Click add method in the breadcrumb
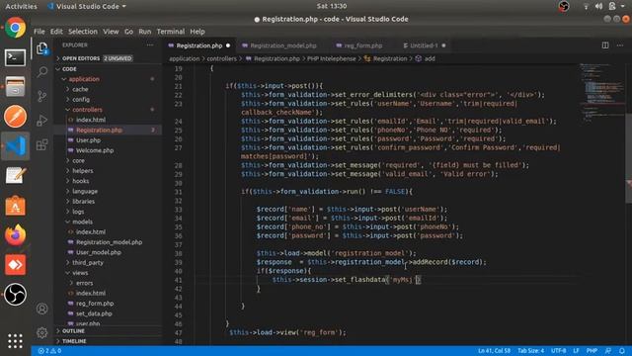This screenshot has width=632, height=356. tap(430, 58)
